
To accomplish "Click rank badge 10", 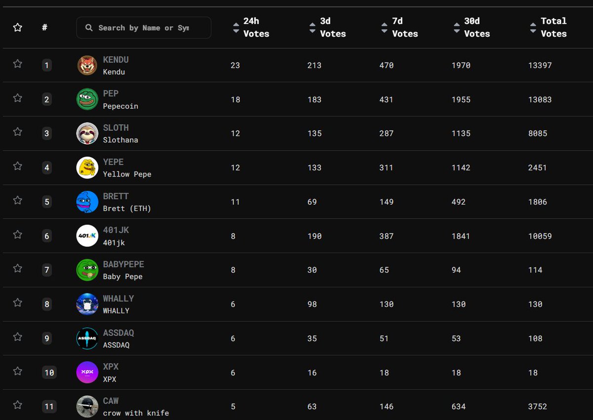I will click(49, 373).
